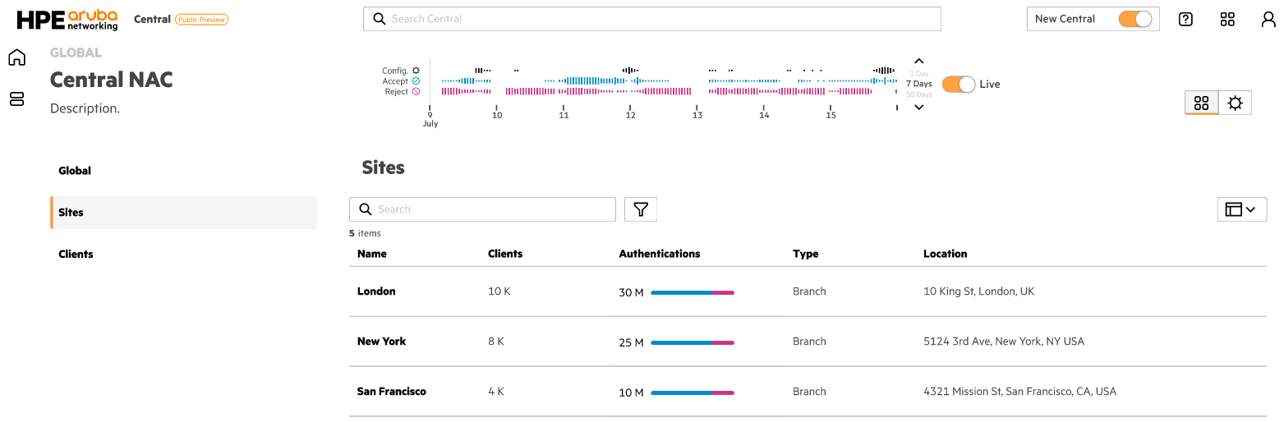This screenshot has height=422, width=1284.
Task: Open the Home icon in left rail
Action: click(x=16, y=57)
